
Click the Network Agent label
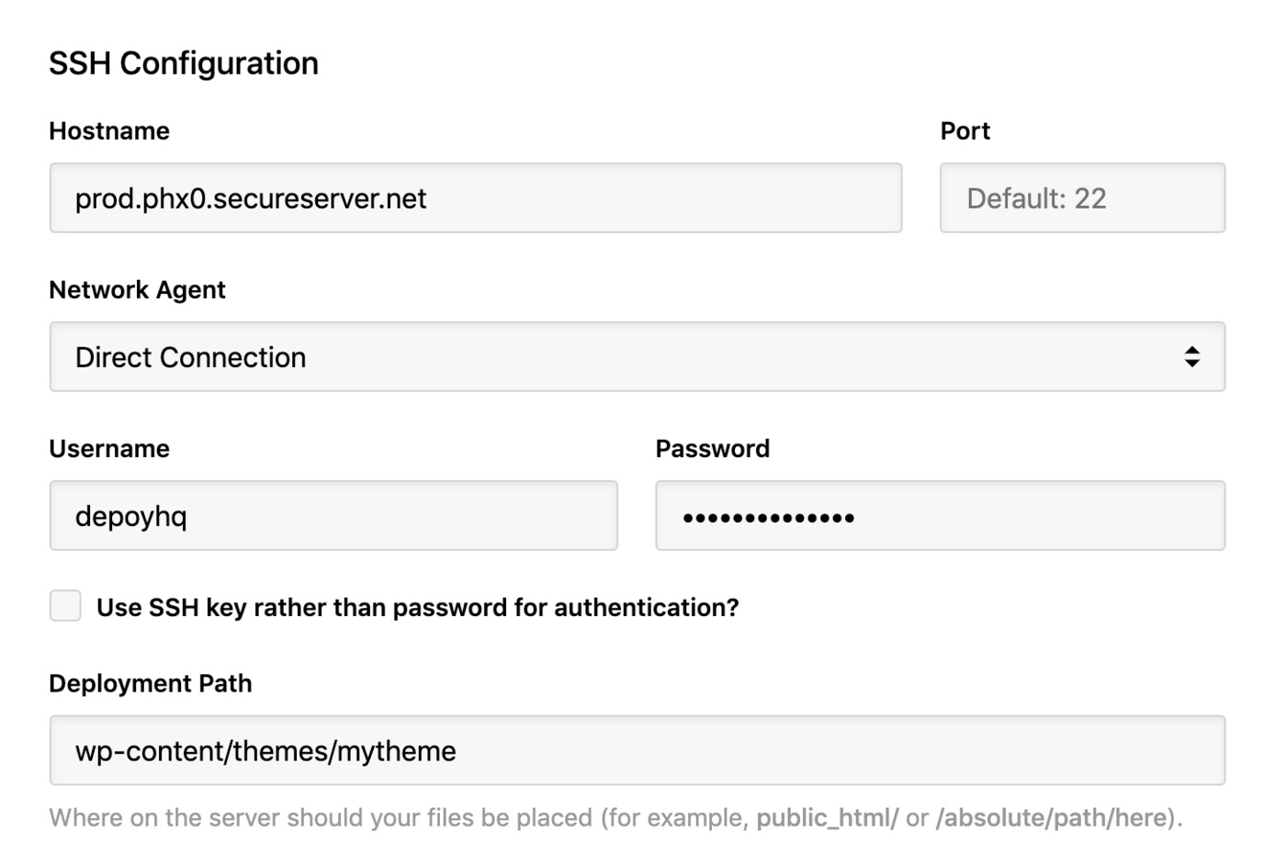(137, 290)
